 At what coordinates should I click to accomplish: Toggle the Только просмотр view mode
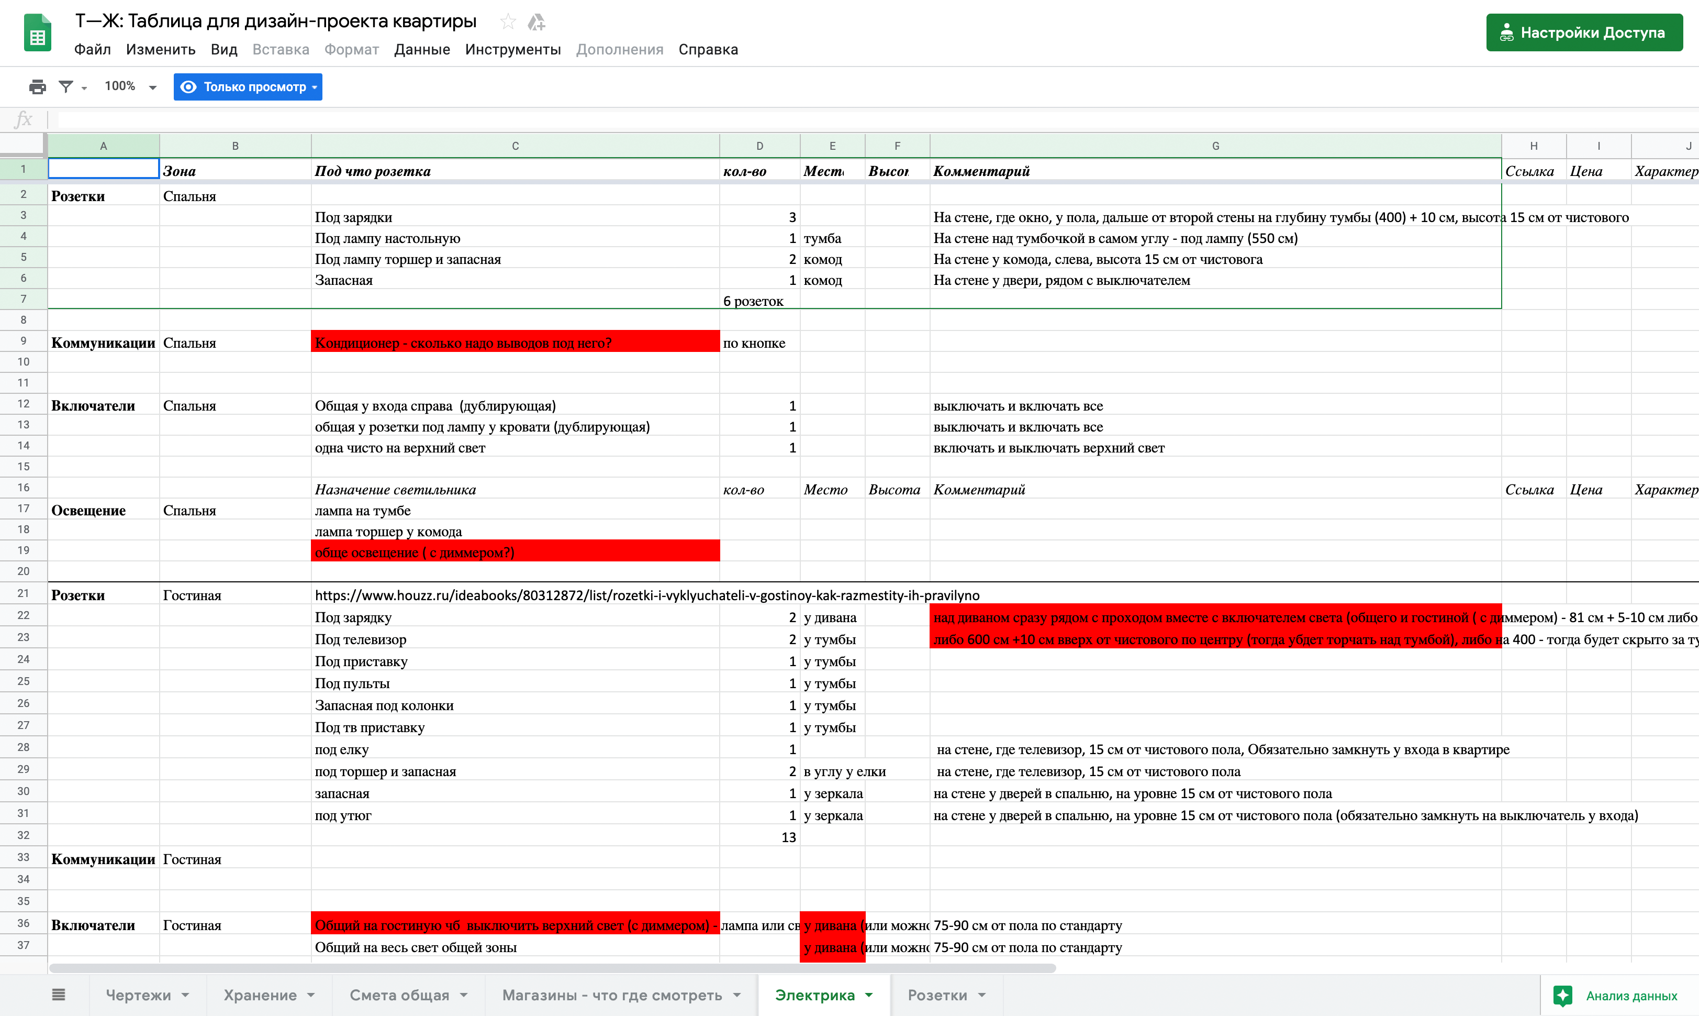[x=248, y=87]
